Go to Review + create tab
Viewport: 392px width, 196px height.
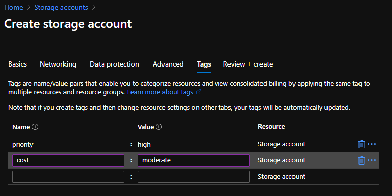pyautogui.click(x=248, y=64)
